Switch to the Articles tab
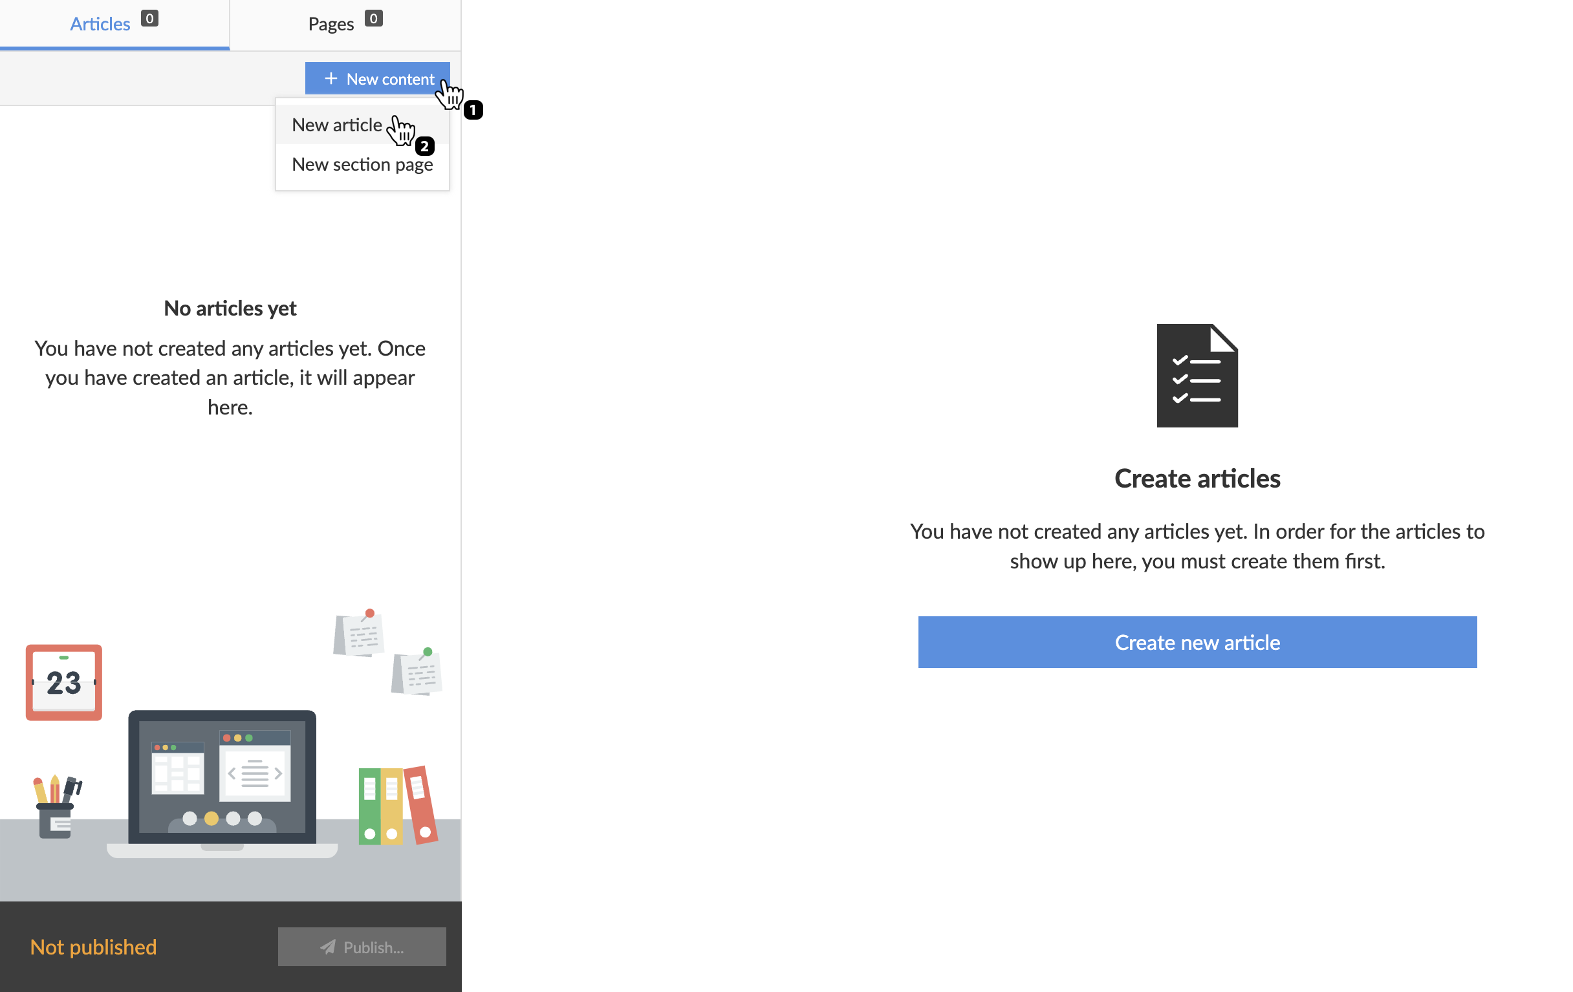The image size is (1573, 992). [x=100, y=23]
